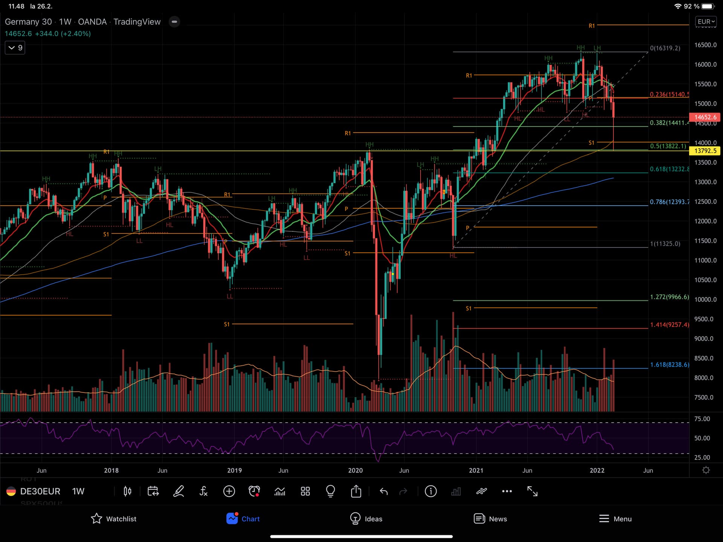Image resolution: width=723 pixels, height=542 pixels.
Task: Check the battery indicator in status bar
Action: click(708, 6)
